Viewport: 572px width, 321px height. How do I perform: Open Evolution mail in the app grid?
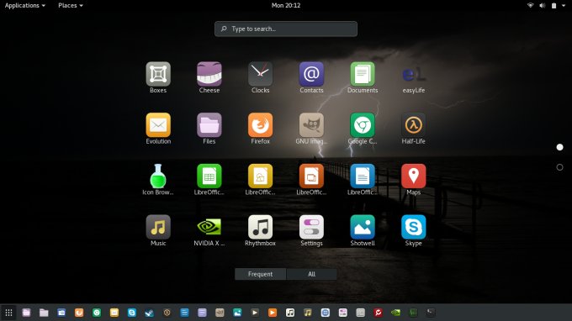158,125
